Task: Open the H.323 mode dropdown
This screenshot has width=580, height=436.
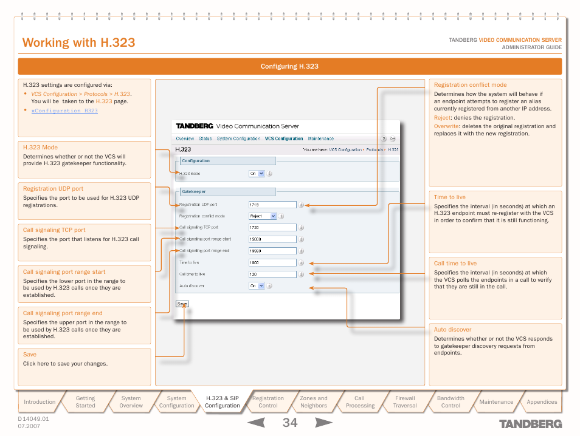Action: (x=257, y=174)
